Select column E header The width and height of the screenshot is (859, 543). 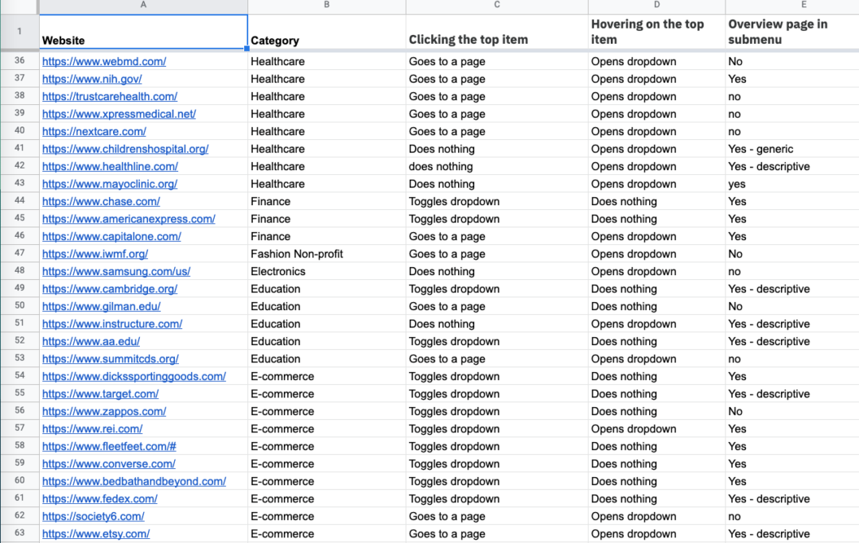pos(803,6)
